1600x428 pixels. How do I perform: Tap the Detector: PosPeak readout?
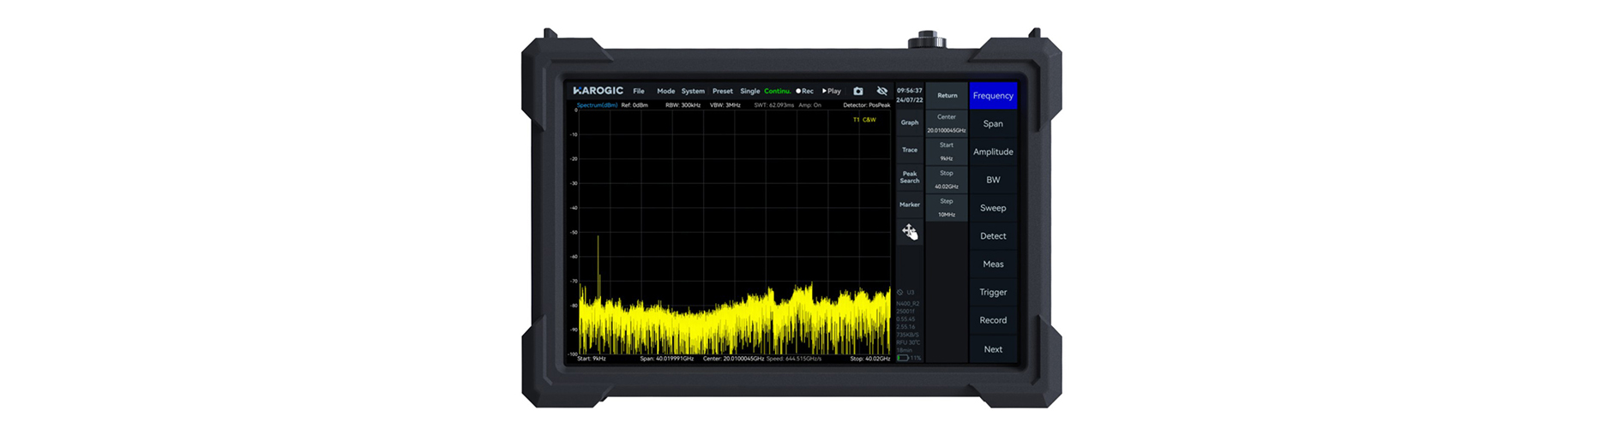[866, 105]
